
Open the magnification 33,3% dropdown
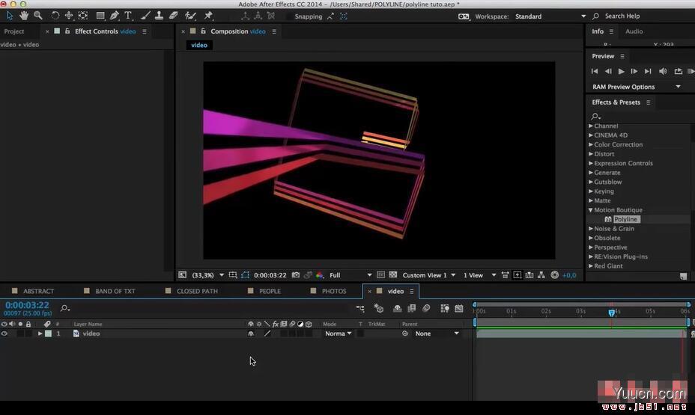click(x=207, y=275)
